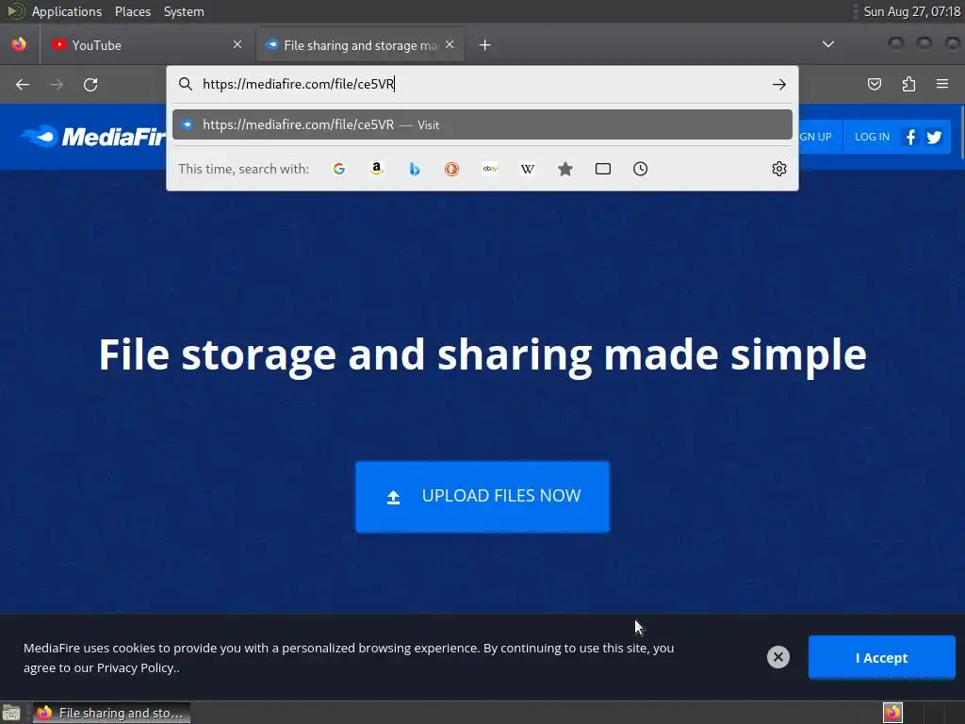Search this time with DuckDuckGo icon

coord(451,169)
